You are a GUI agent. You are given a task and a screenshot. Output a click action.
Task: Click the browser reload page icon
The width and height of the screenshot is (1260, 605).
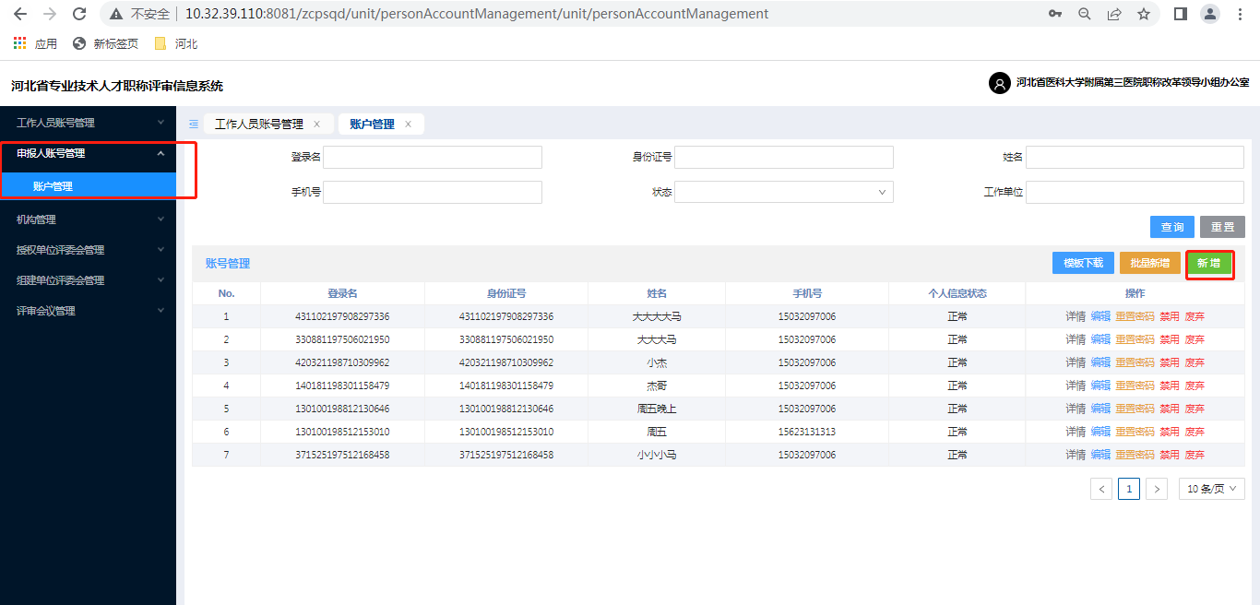[79, 14]
